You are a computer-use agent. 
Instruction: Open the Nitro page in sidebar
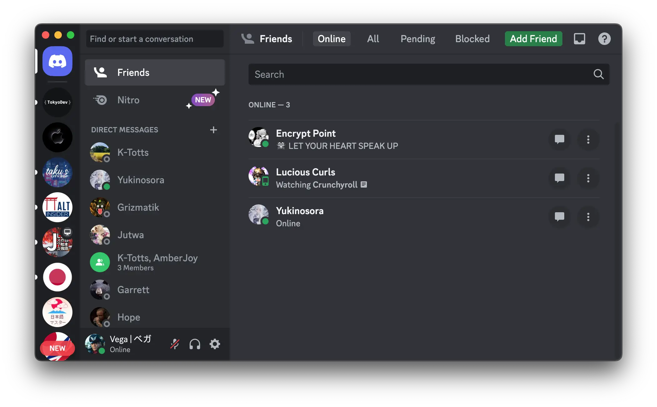click(128, 100)
